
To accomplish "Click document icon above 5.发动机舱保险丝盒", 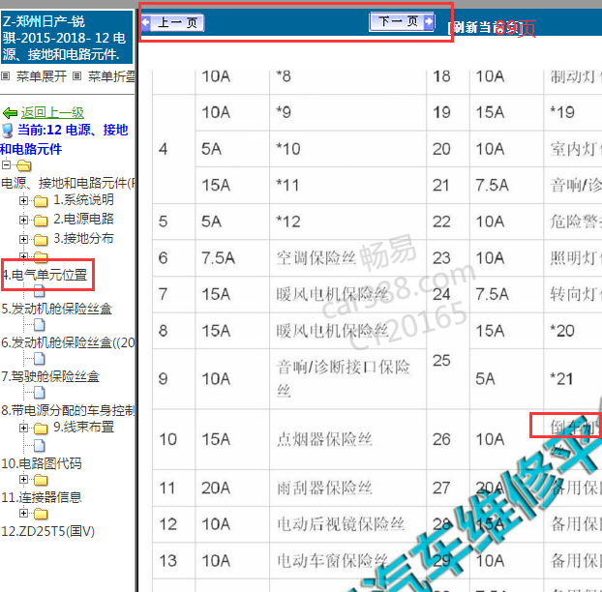I will (x=39, y=291).
